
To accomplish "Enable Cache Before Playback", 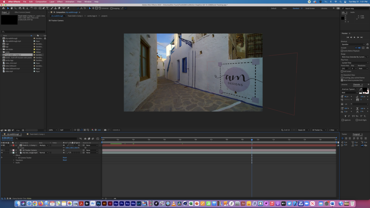I will [x=342, y=51].
